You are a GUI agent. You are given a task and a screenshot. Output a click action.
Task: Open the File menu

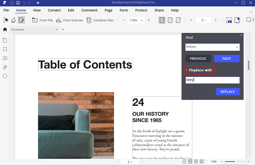[x=6, y=10]
